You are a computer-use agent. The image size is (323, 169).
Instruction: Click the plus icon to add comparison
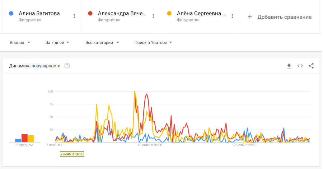[x=250, y=17]
